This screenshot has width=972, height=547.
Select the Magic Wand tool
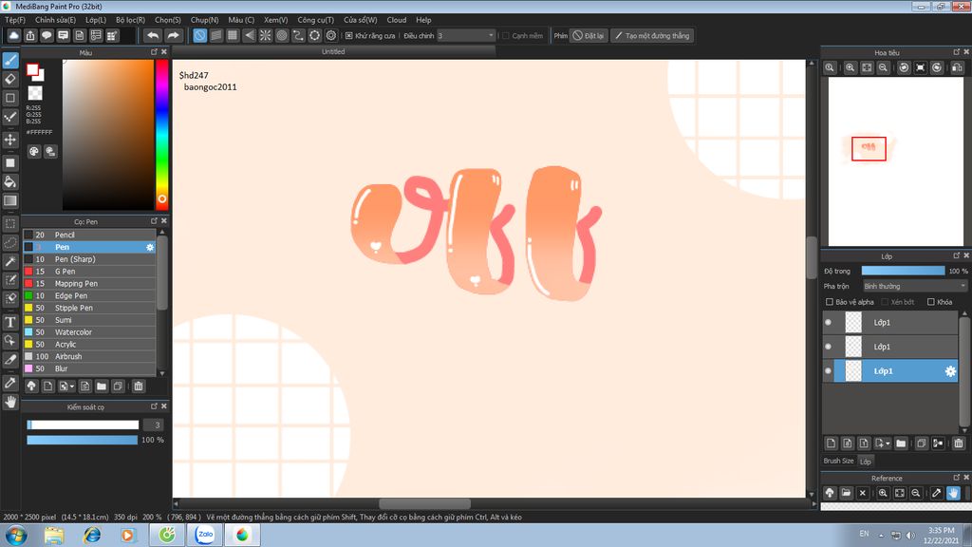(x=10, y=261)
